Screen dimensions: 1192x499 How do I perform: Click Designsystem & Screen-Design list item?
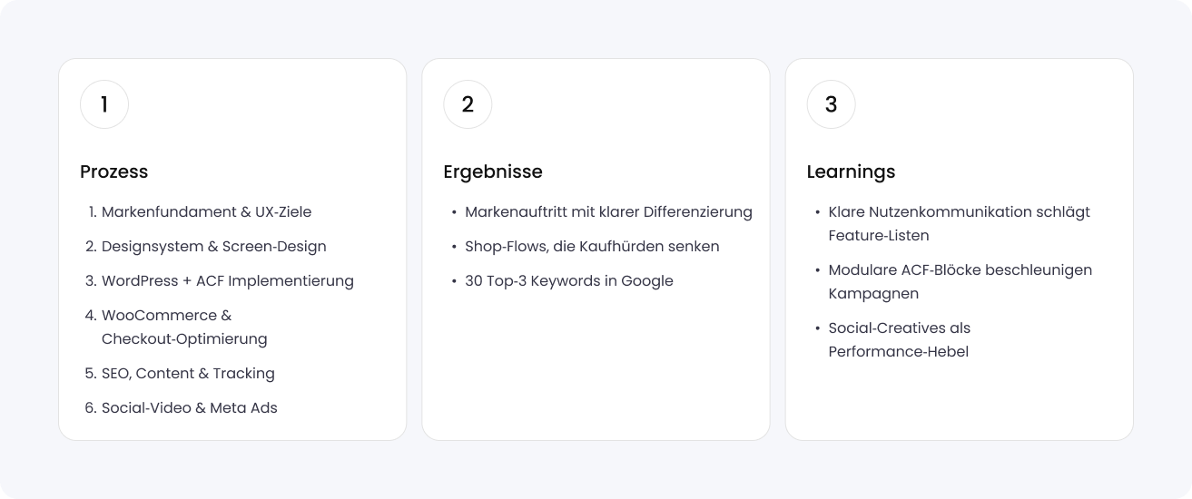pos(213,246)
